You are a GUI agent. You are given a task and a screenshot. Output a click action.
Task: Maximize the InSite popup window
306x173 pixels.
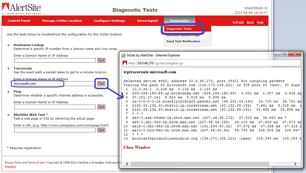click(285, 54)
